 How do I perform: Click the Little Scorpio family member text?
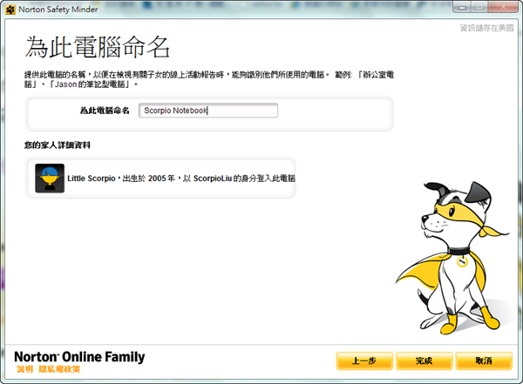(181, 179)
